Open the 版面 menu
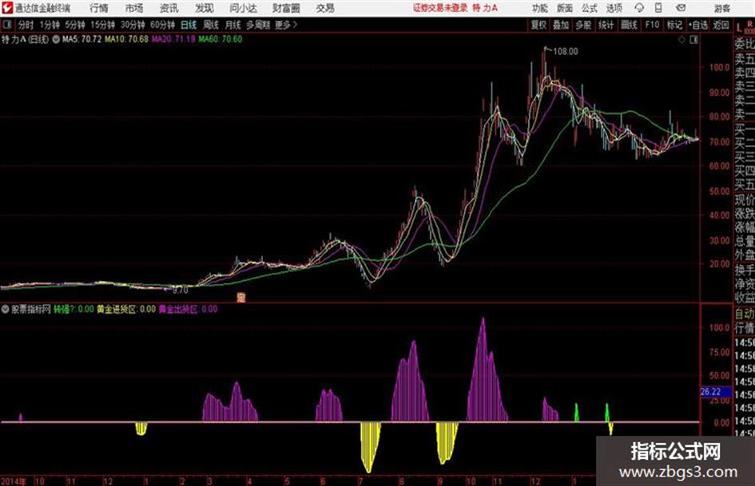This screenshot has height=486, width=755. [x=565, y=8]
